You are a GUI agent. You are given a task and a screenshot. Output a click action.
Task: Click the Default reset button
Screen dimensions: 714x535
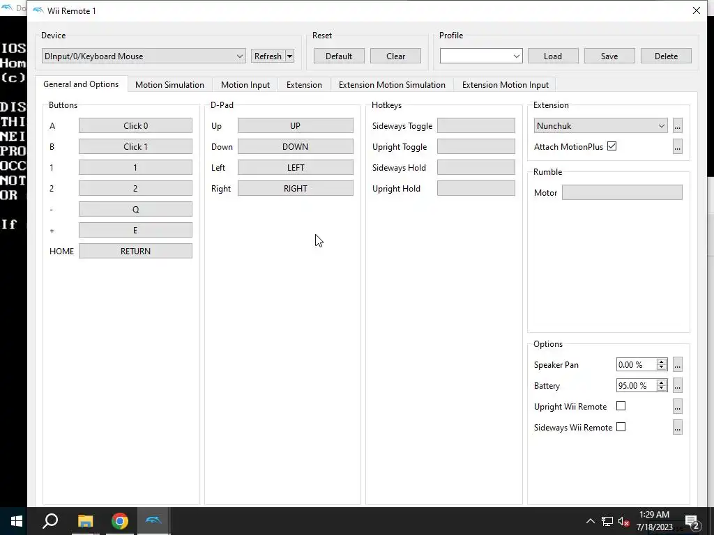(339, 56)
